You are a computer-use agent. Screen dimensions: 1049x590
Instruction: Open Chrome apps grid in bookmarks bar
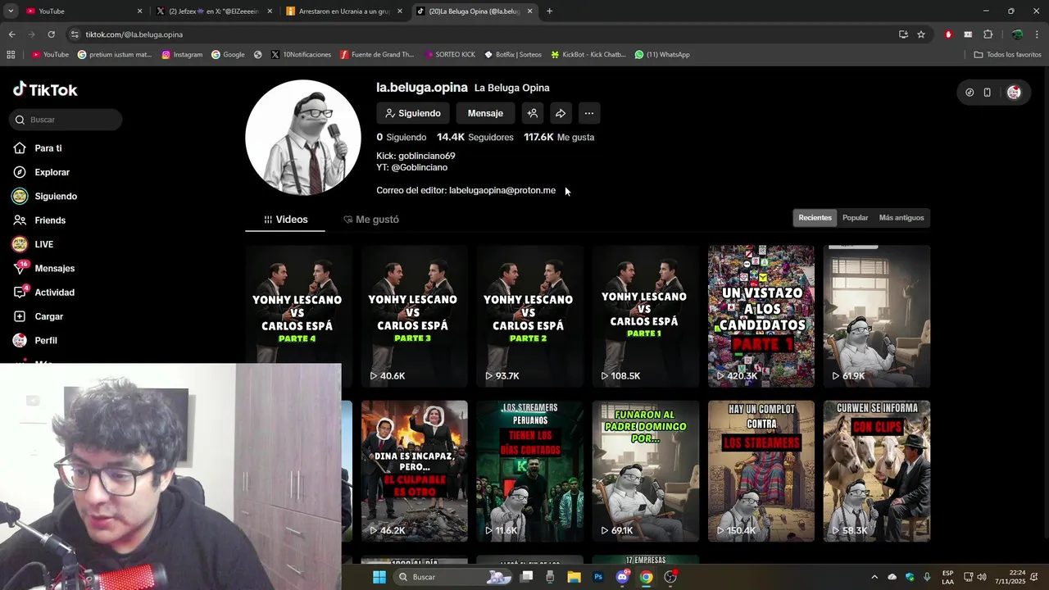(11, 55)
